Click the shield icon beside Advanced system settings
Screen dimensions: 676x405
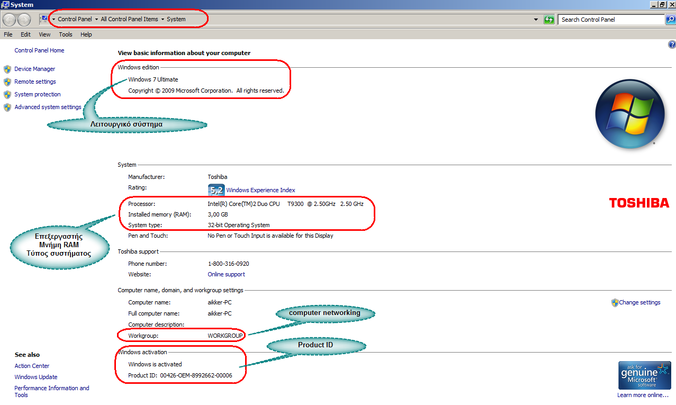pyautogui.click(x=7, y=107)
